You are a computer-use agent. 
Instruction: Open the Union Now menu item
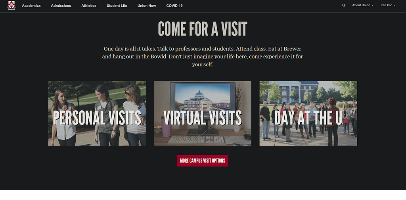pos(147,6)
